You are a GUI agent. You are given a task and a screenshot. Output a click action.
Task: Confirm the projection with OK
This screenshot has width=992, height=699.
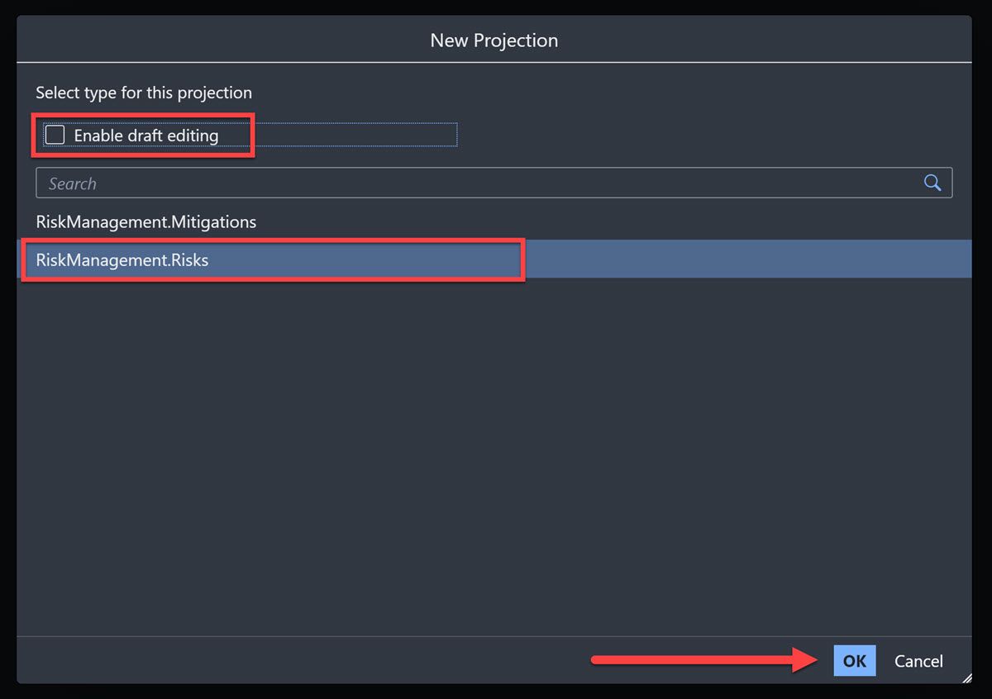click(854, 661)
